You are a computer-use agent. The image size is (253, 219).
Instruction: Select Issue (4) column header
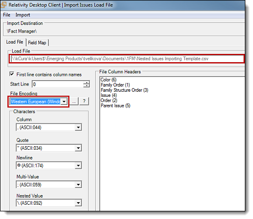tap(108, 95)
